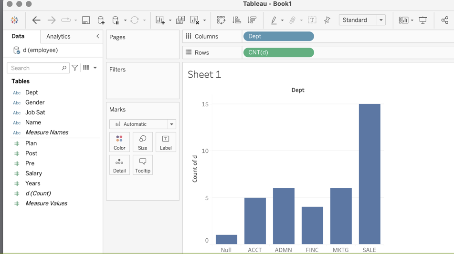Add a new data source
The width and height of the screenshot is (454, 254).
[101, 20]
